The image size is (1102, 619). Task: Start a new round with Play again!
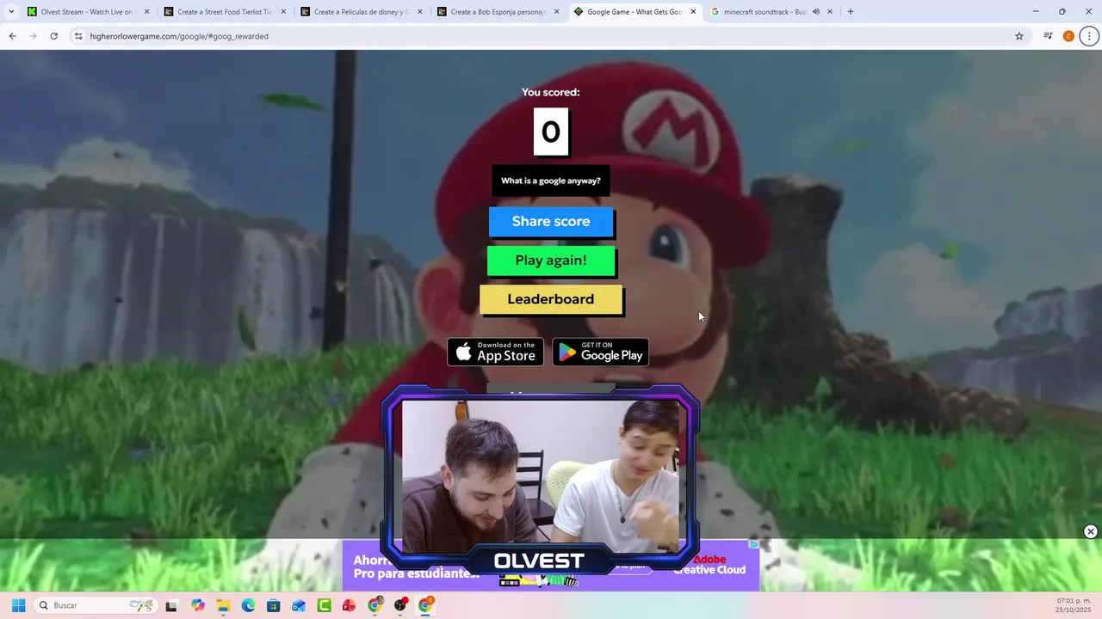pos(551,260)
